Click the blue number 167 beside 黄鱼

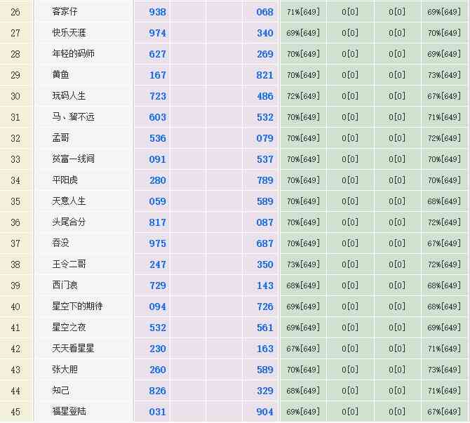pos(158,75)
